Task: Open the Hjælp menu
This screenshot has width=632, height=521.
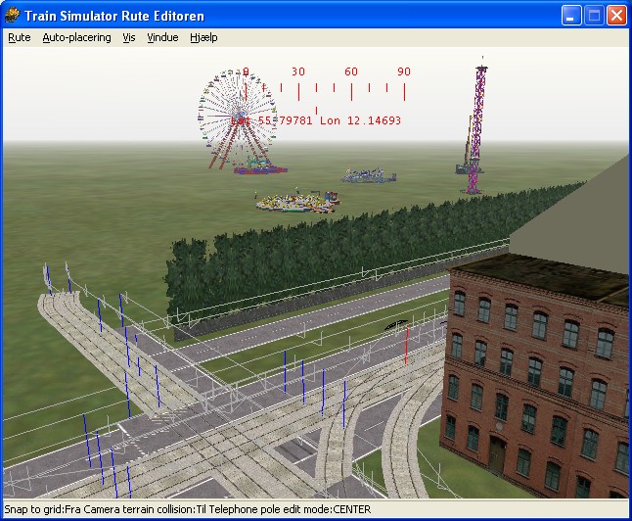Action: point(203,37)
